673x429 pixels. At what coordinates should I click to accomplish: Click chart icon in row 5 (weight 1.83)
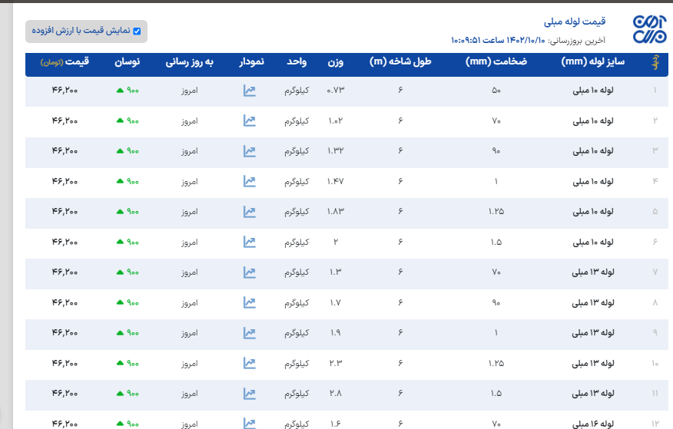pos(249,212)
